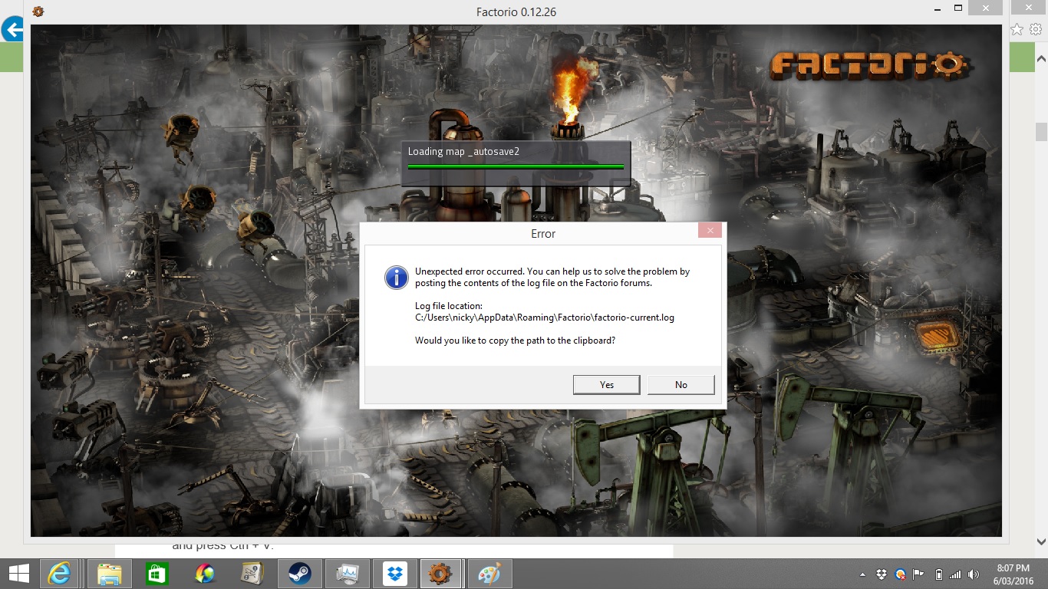Open Action Center flag icon in the tray
The height and width of the screenshot is (589, 1048).
[x=918, y=574]
